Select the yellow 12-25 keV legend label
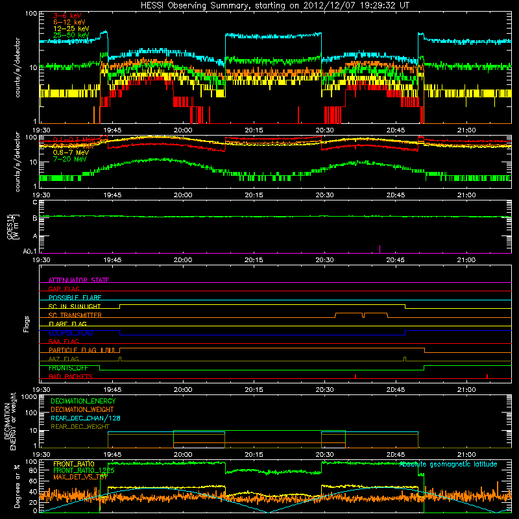The height and width of the screenshot is (519, 519). coord(71,29)
